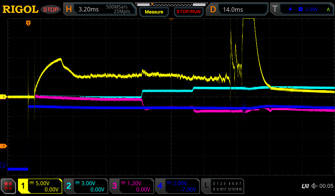The width and height of the screenshot is (335, 196).
Task: Toggle channel 3 with 1.20V scale
Action: (132, 186)
